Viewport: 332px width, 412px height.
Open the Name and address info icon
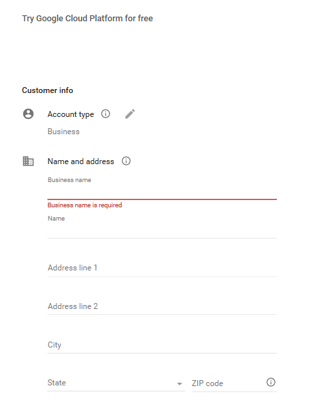click(126, 161)
